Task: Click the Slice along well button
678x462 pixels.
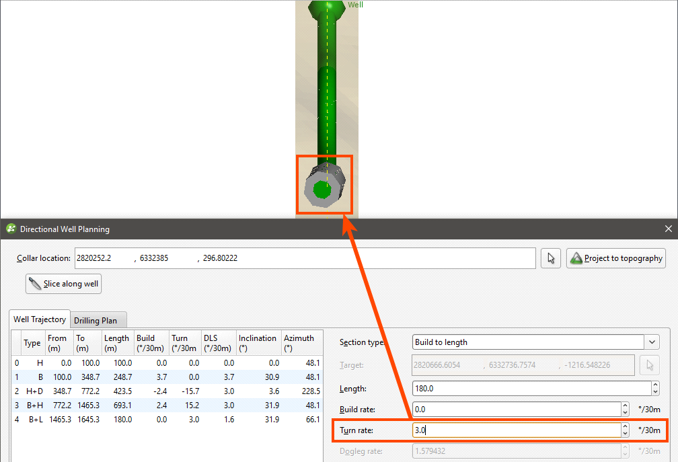Action: (x=63, y=284)
